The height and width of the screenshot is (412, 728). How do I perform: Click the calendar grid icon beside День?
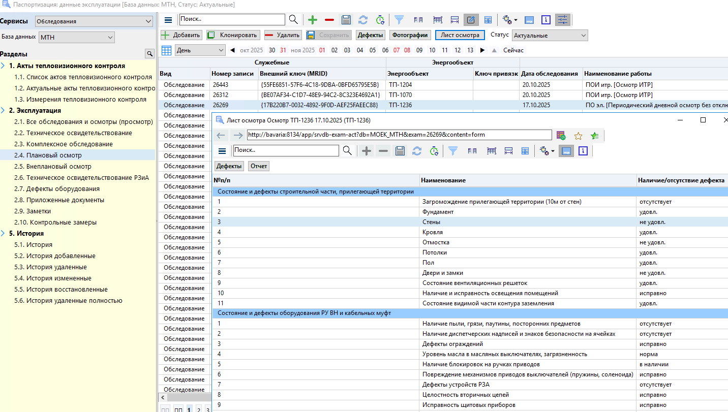(x=166, y=50)
